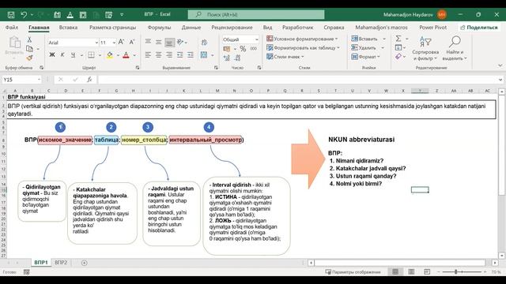Expand Форматировать как таблицу menu

pos(303,47)
